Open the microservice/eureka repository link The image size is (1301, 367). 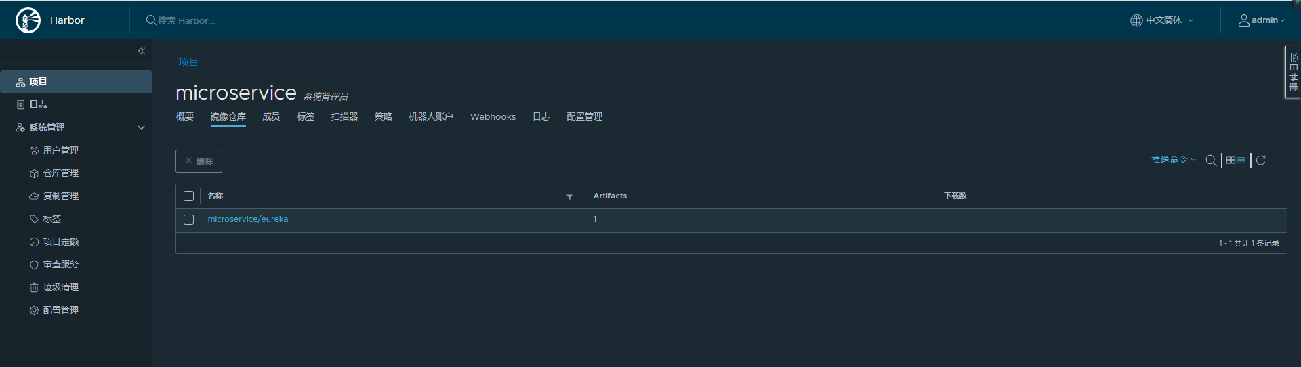(x=248, y=219)
